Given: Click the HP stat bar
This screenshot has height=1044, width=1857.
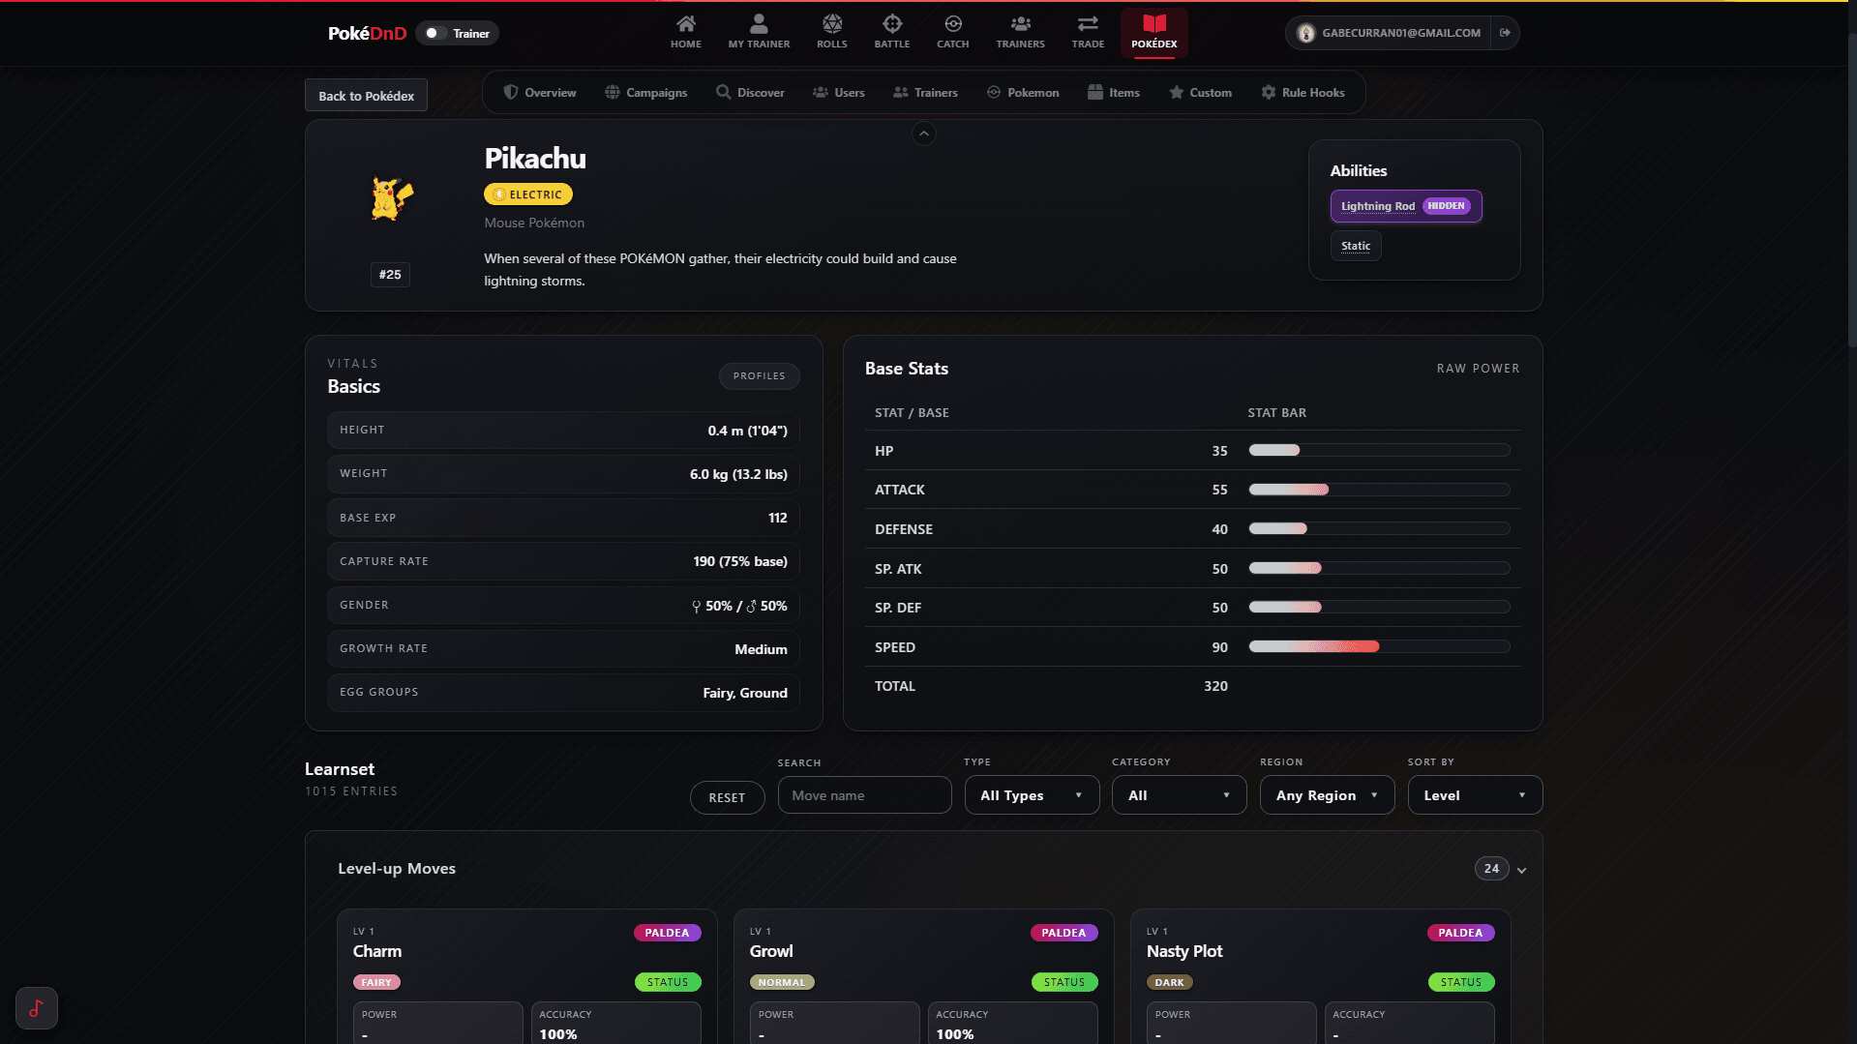Looking at the screenshot, I should (x=1379, y=450).
